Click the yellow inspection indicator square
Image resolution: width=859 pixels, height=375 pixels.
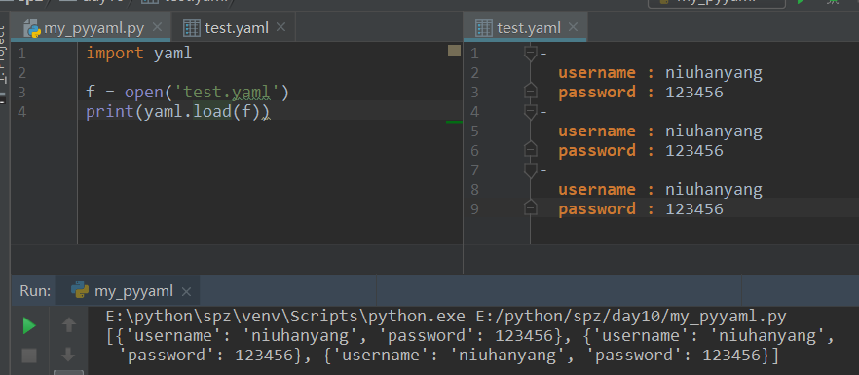tap(454, 51)
